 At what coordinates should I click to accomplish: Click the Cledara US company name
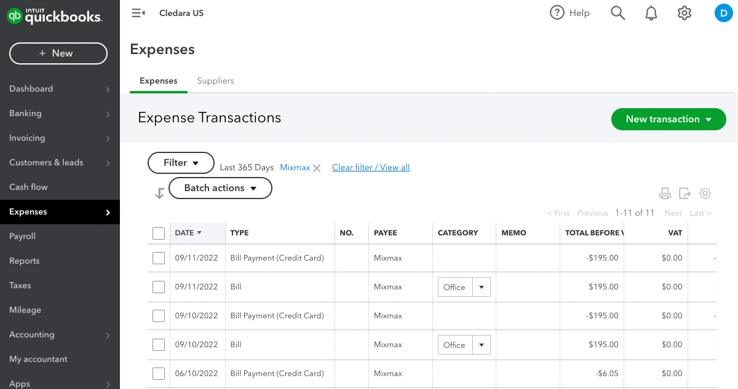[181, 13]
